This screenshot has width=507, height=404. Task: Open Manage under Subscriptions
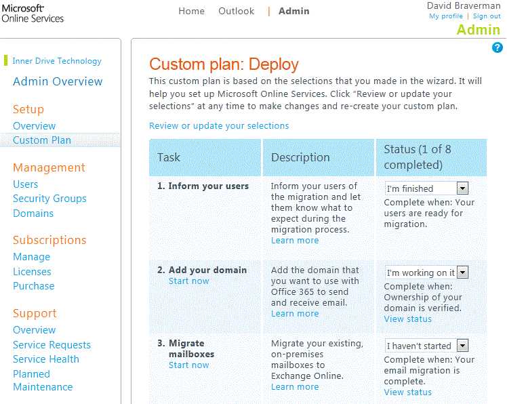[31, 256]
